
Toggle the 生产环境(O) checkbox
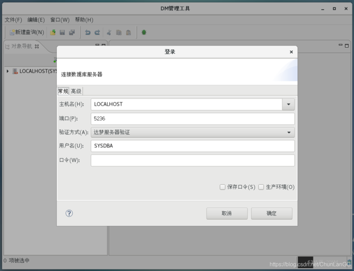(261, 187)
